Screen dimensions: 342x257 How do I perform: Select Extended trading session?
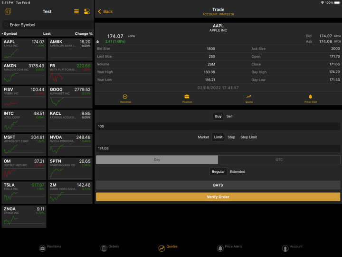coord(237,172)
